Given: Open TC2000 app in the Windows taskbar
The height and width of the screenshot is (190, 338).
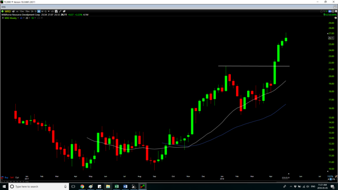Looking at the screenshot, I should click(143, 186).
